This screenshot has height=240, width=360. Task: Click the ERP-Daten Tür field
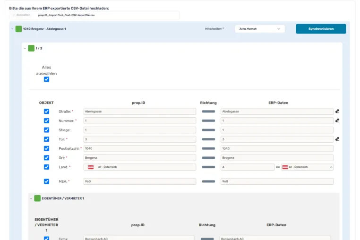(x=277, y=139)
